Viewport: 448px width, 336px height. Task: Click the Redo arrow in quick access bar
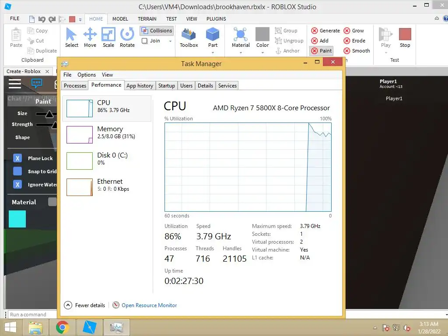pyautogui.click(x=52, y=19)
